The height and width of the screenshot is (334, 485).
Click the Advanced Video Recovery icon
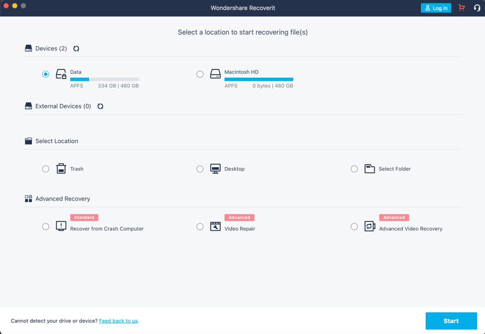tap(369, 226)
